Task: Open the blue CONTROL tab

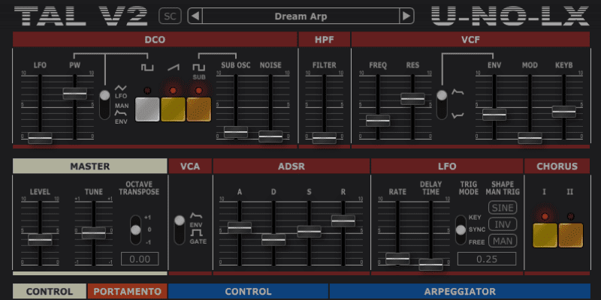Action: 249,292
